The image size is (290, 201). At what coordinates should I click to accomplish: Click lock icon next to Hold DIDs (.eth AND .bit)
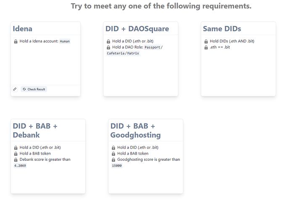click(x=206, y=41)
